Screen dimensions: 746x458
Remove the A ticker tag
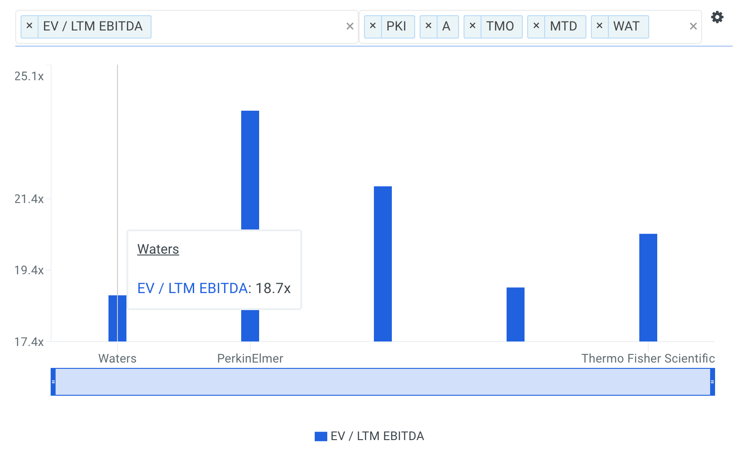click(x=428, y=26)
